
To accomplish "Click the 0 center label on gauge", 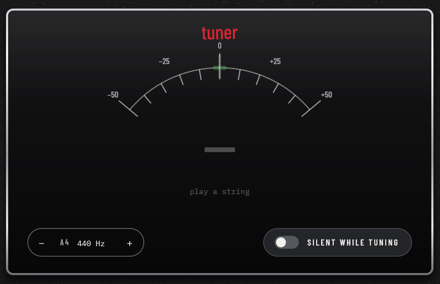I will coord(220,46).
